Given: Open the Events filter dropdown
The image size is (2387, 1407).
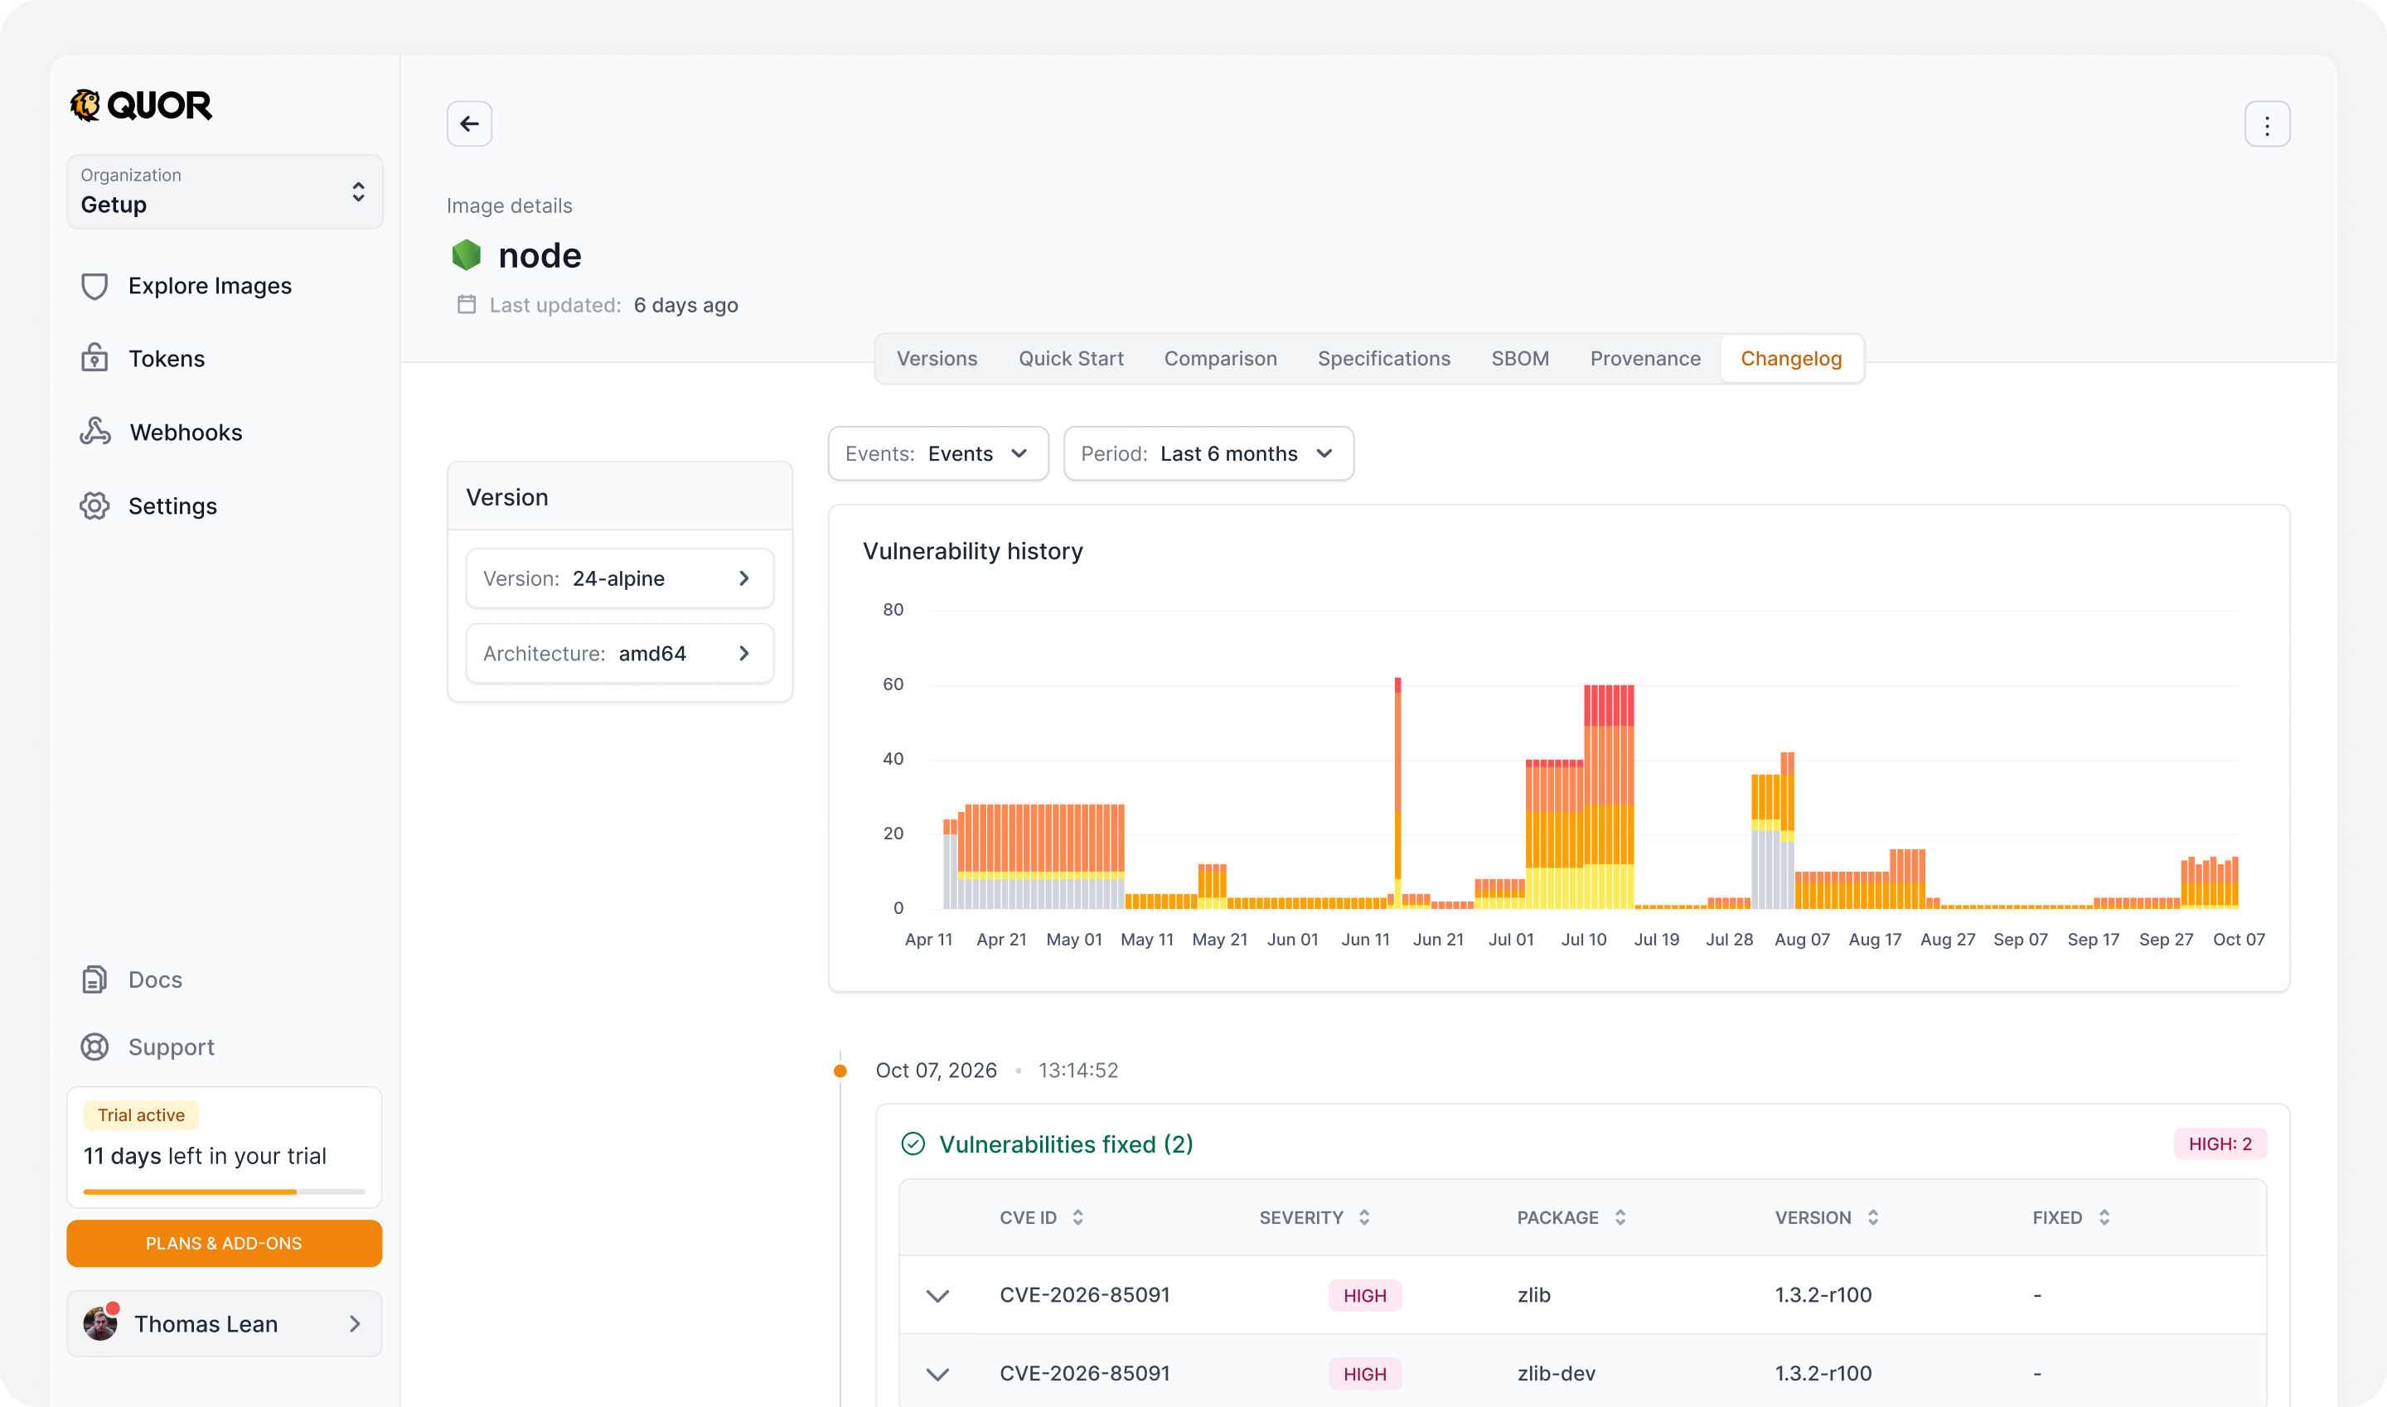Looking at the screenshot, I should 938,454.
